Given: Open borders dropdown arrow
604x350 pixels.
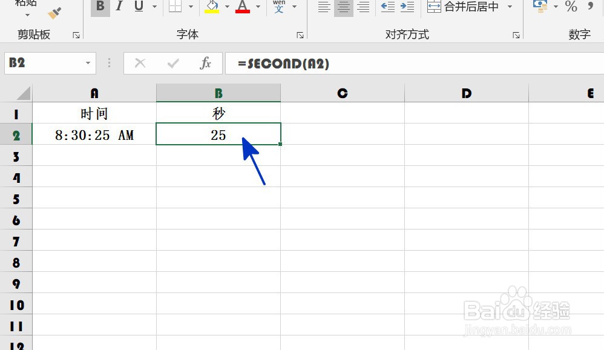Looking at the screenshot, I should click(x=191, y=7).
